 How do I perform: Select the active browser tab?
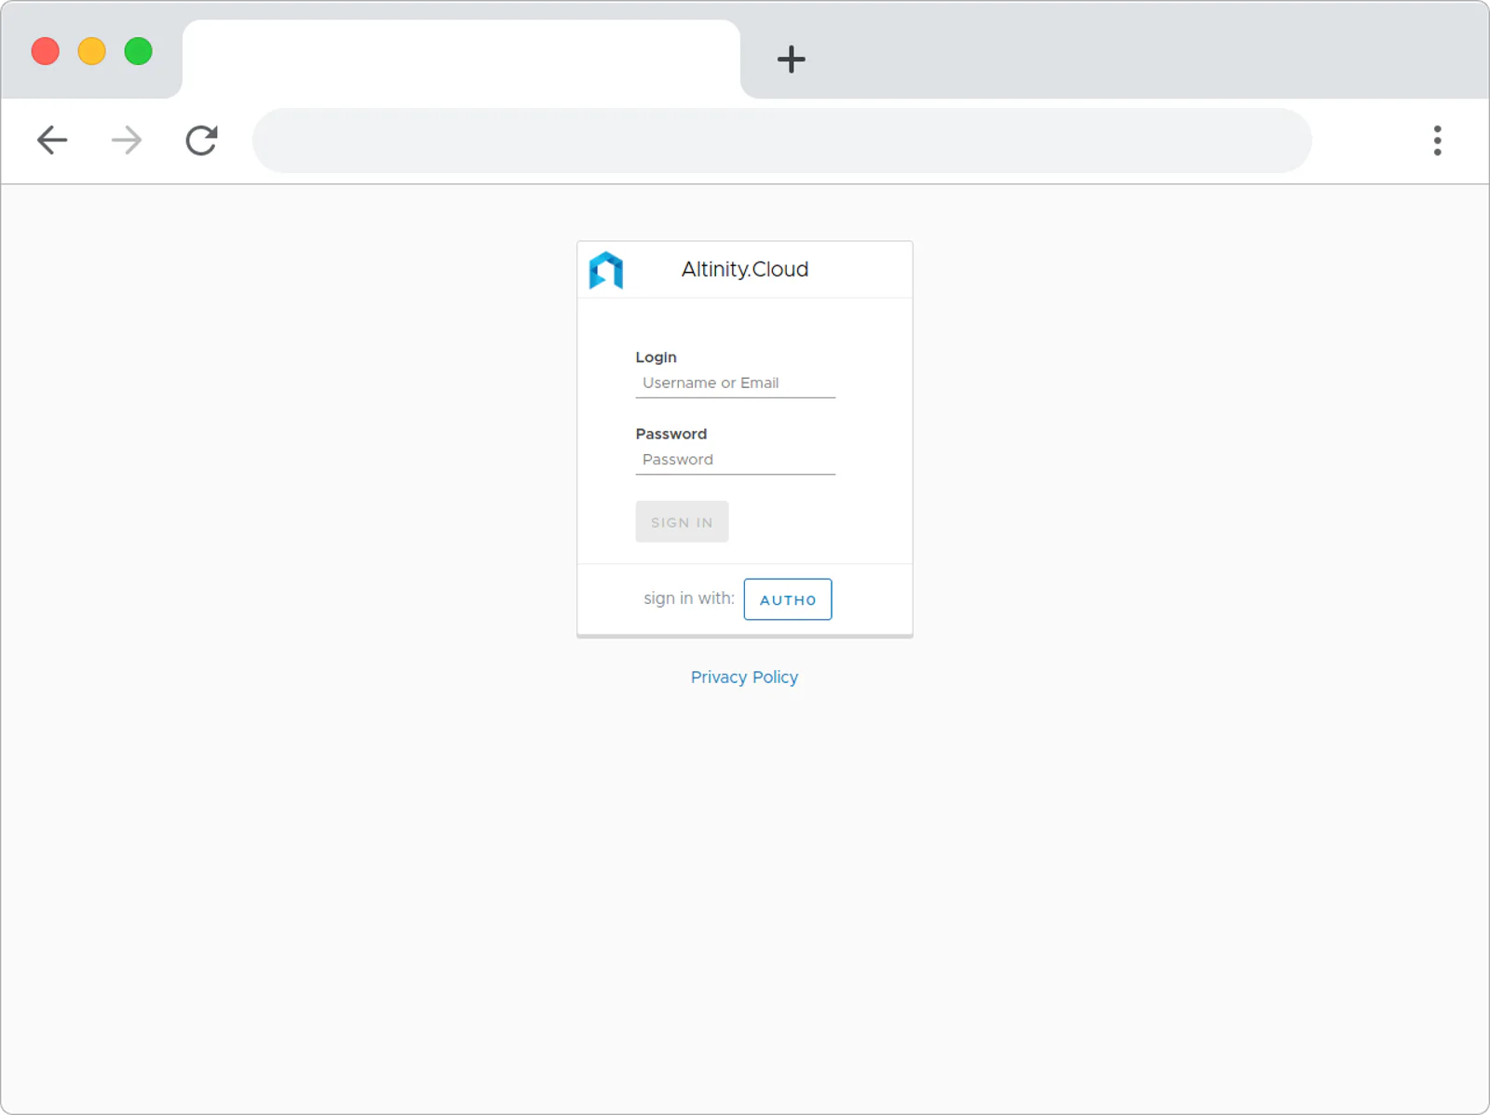[461, 60]
